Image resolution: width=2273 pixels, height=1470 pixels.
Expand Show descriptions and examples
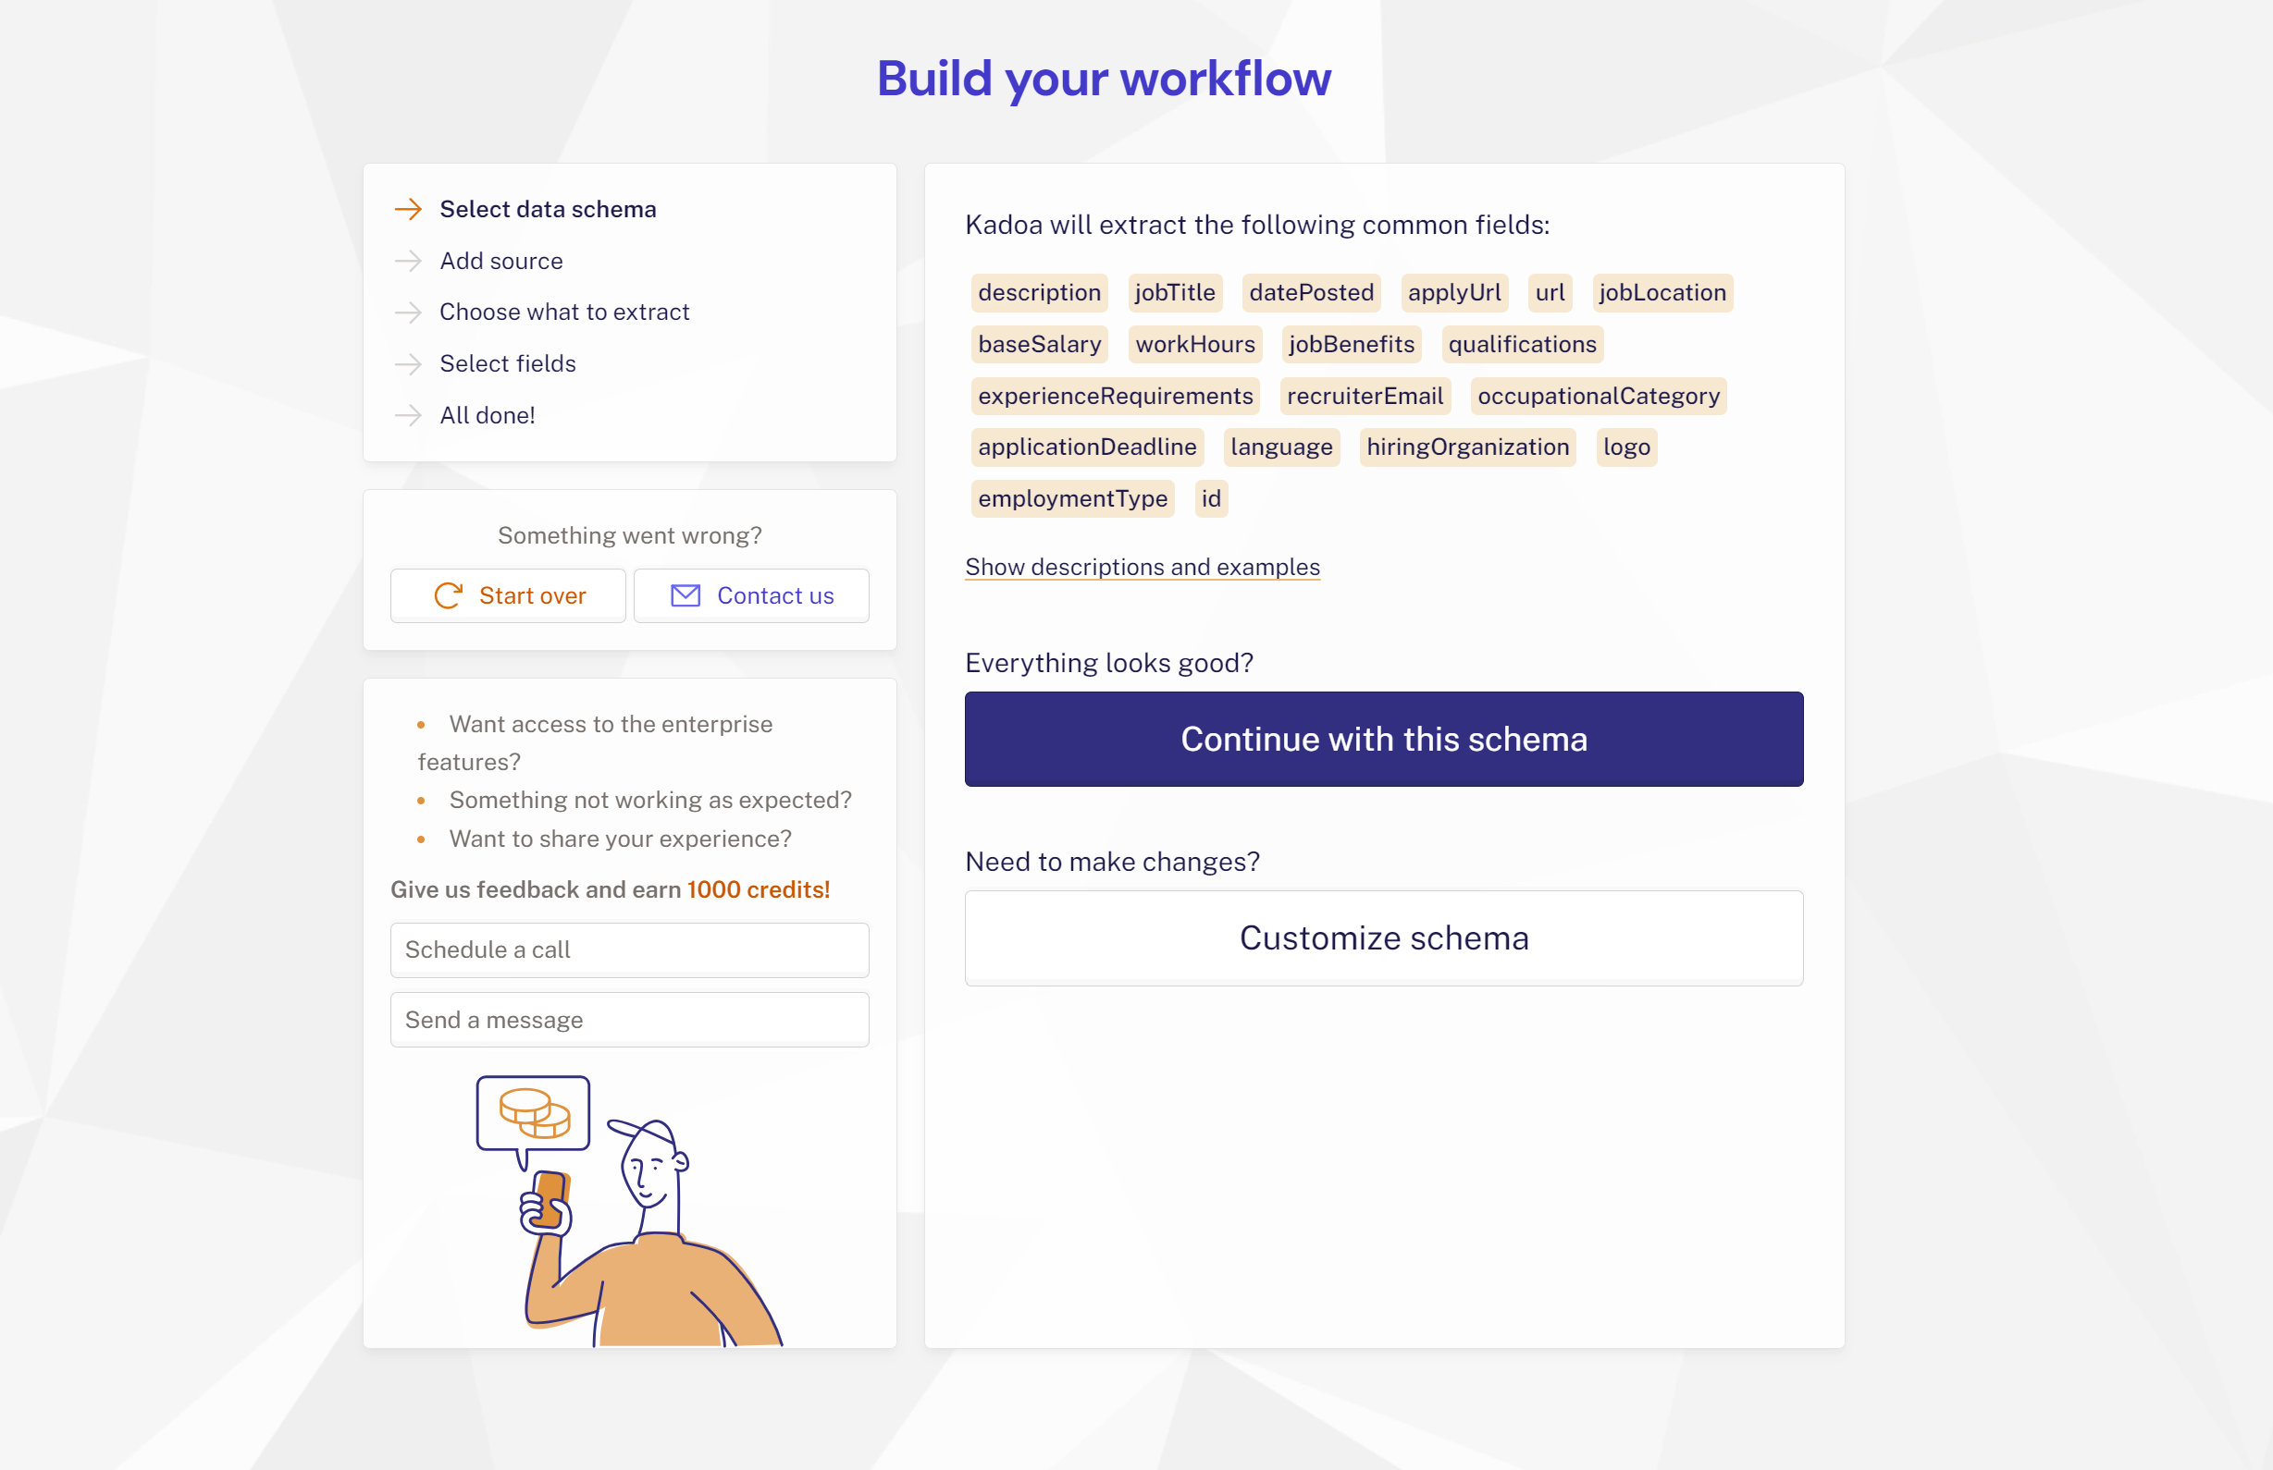[x=1142, y=567]
